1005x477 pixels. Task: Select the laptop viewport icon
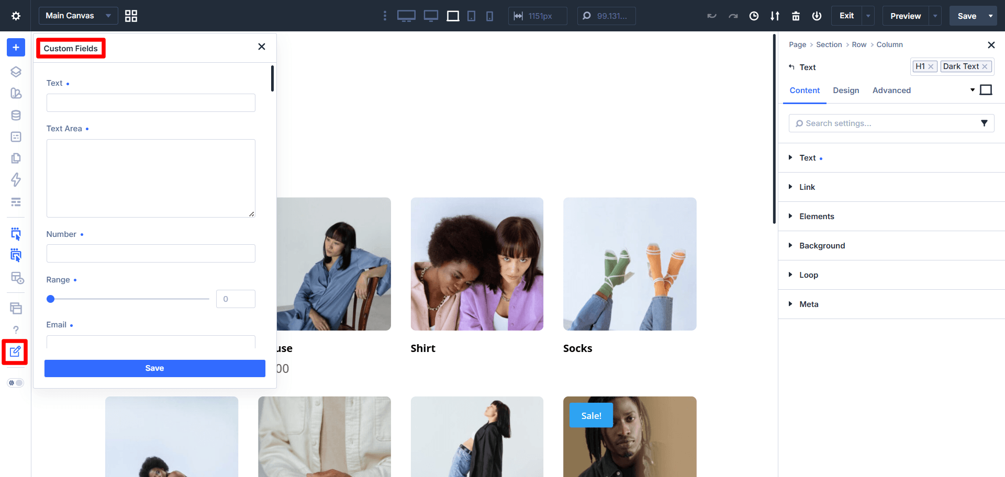[431, 16]
